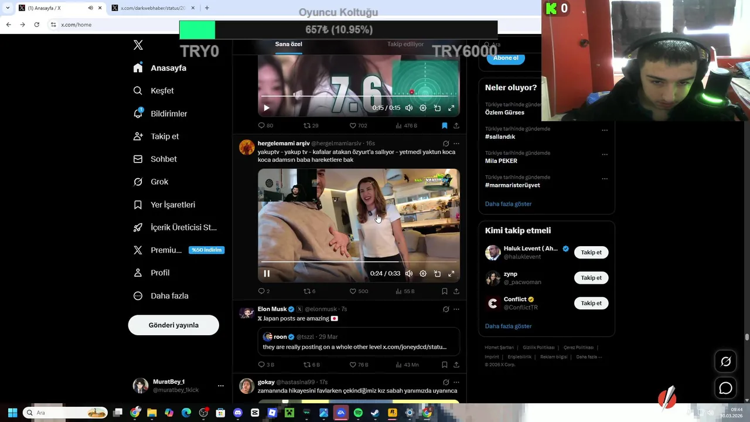Open Grok from the sidebar

pos(151,182)
